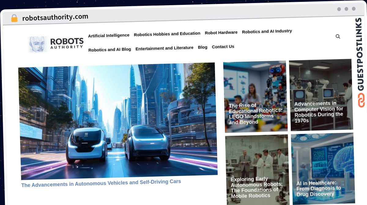Select the Robot Hardware menu item
The height and width of the screenshot is (205, 367).
tap(221, 32)
